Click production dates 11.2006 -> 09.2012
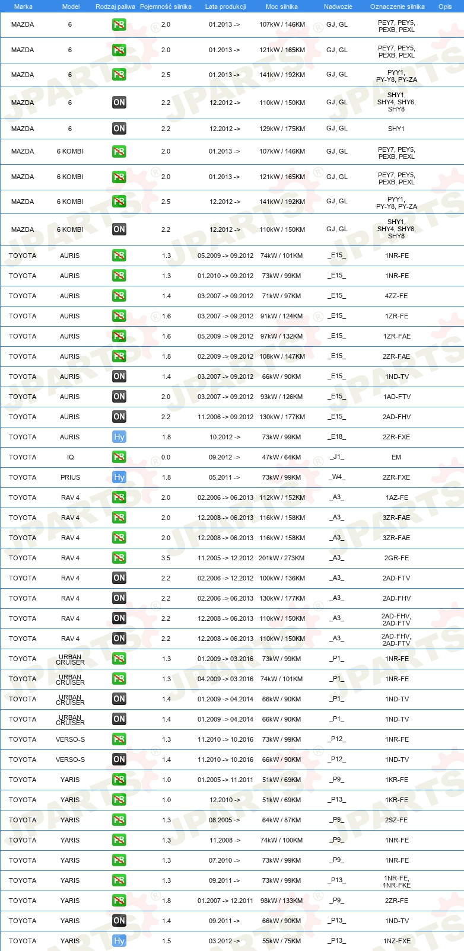The image size is (464, 951). click(225, 417)
